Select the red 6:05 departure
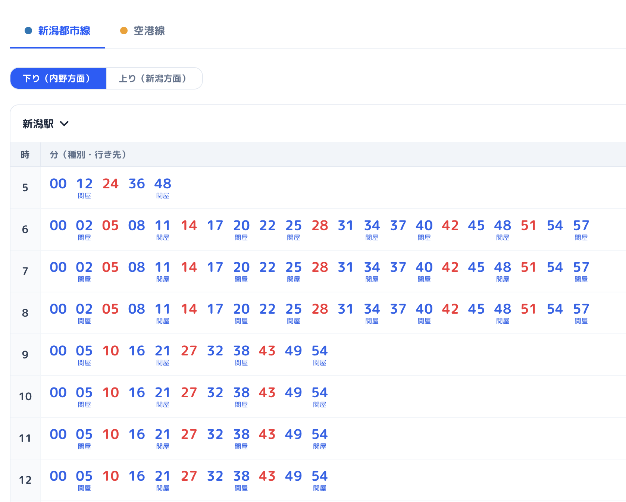626x502 pixels. coord(110,225)
